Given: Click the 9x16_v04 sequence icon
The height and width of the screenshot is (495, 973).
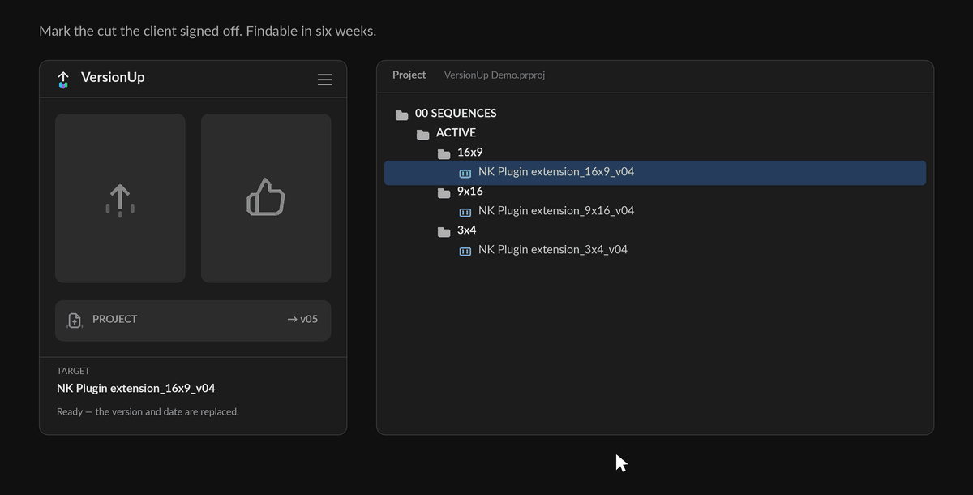Looking at the screenshot, I should (x=465, y=212).
